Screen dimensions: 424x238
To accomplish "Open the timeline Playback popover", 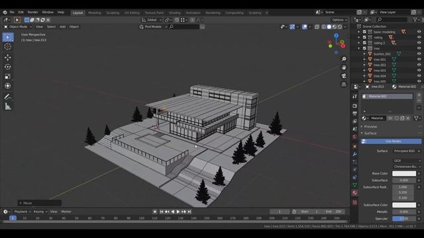I will coord(22,212).
